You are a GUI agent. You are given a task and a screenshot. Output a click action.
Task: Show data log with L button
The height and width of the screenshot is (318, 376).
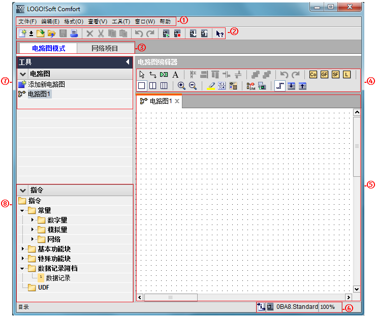coord(347,75)
